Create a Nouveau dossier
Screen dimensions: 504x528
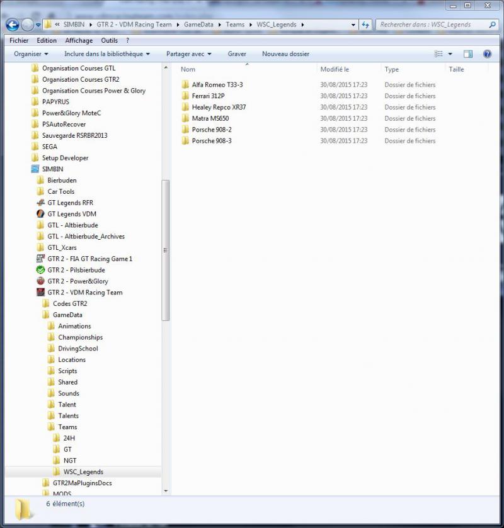[x=285, y=54]
